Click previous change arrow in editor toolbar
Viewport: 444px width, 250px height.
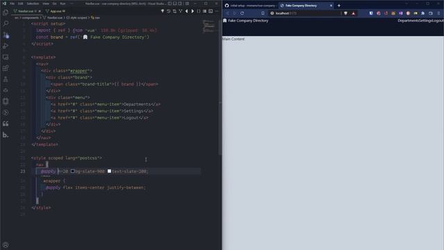(x=187, y=11)
